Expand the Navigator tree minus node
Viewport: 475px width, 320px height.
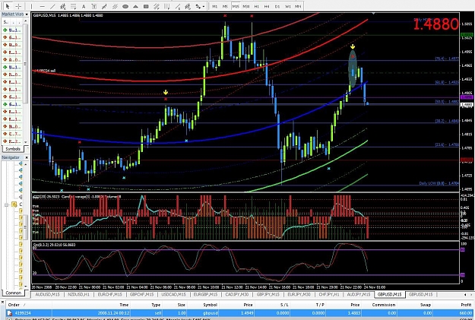click(x=6, y=205)
